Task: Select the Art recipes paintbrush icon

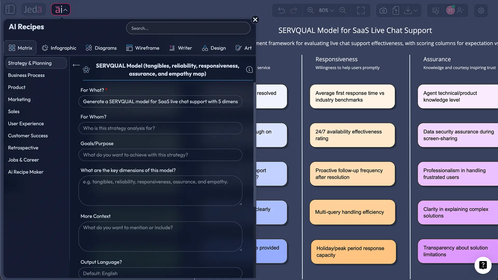Action: (x=238, y=48)
